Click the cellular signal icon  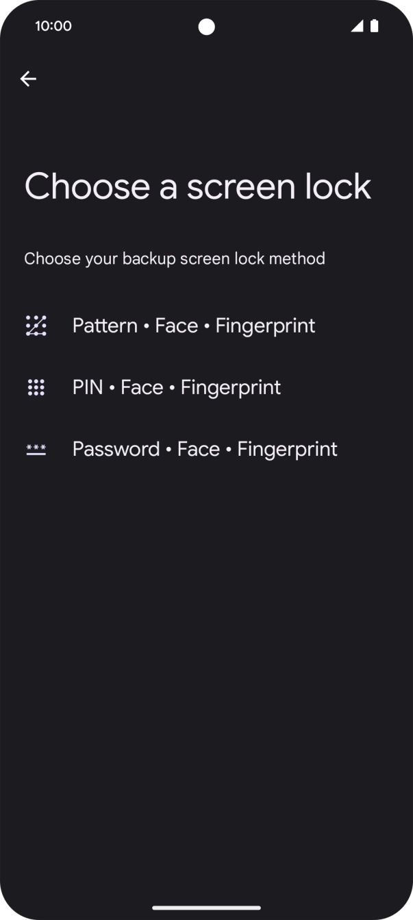click(358, 26)
